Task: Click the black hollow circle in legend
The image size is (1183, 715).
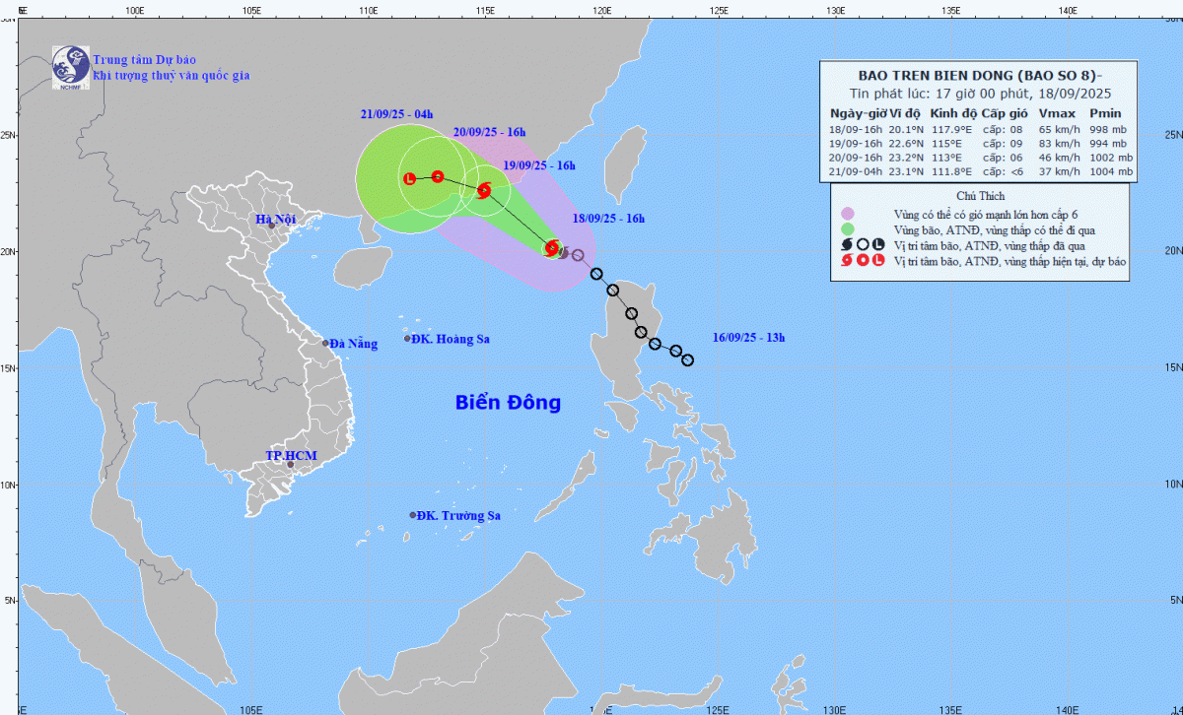Action: 863,246
